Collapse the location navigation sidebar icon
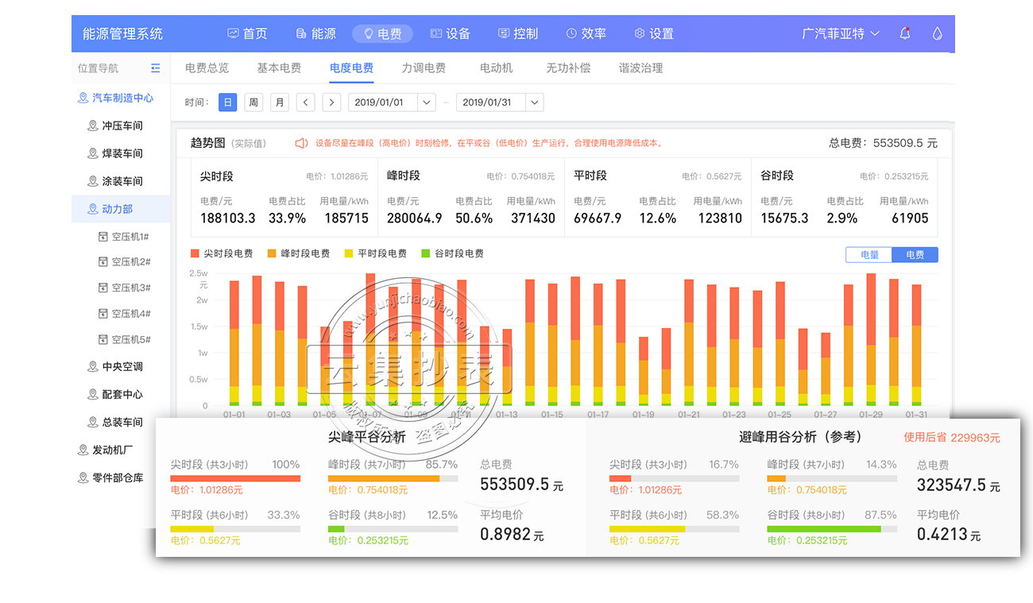This screenshot has width=1033, height=603. [155, 68]
